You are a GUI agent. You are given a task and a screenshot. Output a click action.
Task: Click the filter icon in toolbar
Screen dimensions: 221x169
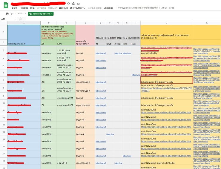11,14
